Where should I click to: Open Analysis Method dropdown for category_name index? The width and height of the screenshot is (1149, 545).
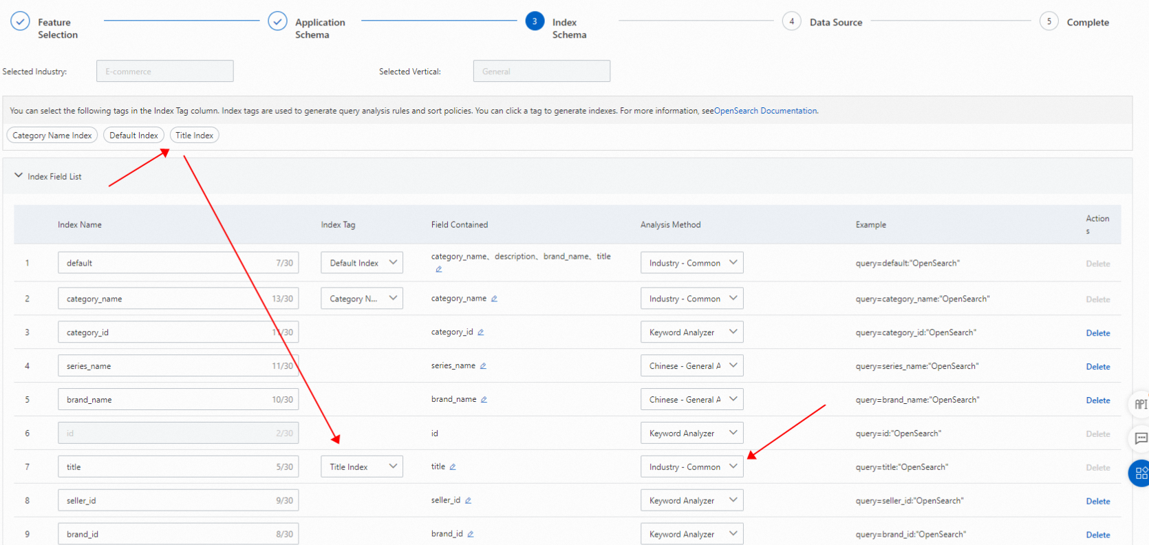pyautogui.click(x=692, y=299)
